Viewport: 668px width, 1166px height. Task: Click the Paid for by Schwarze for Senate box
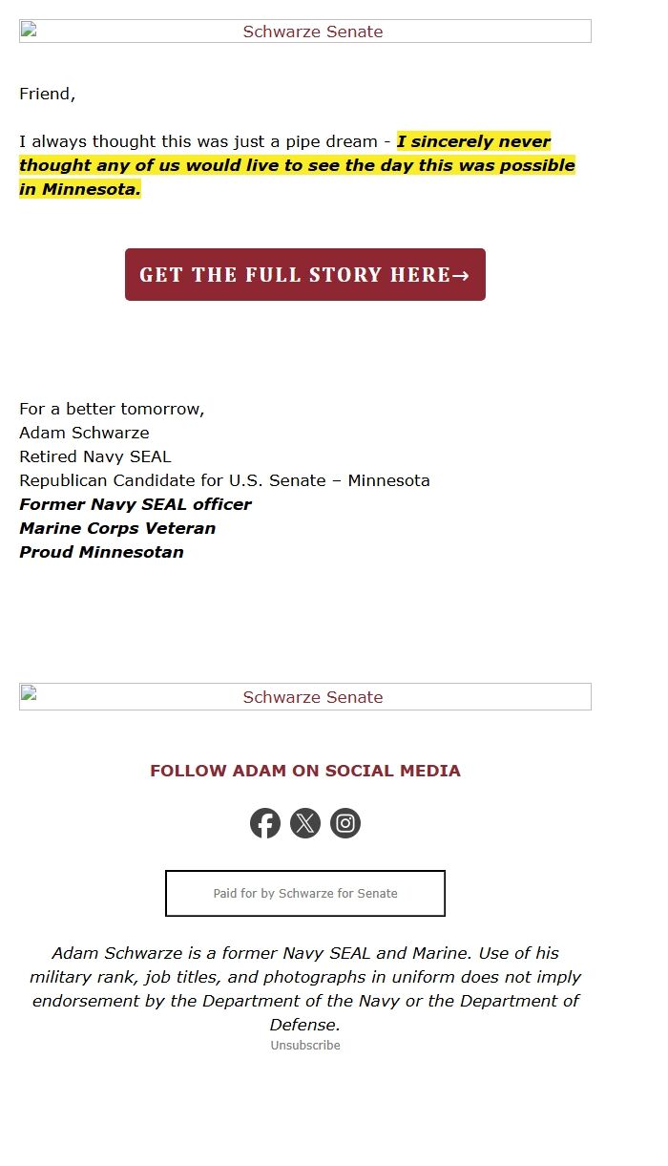(x=304, y=893)
